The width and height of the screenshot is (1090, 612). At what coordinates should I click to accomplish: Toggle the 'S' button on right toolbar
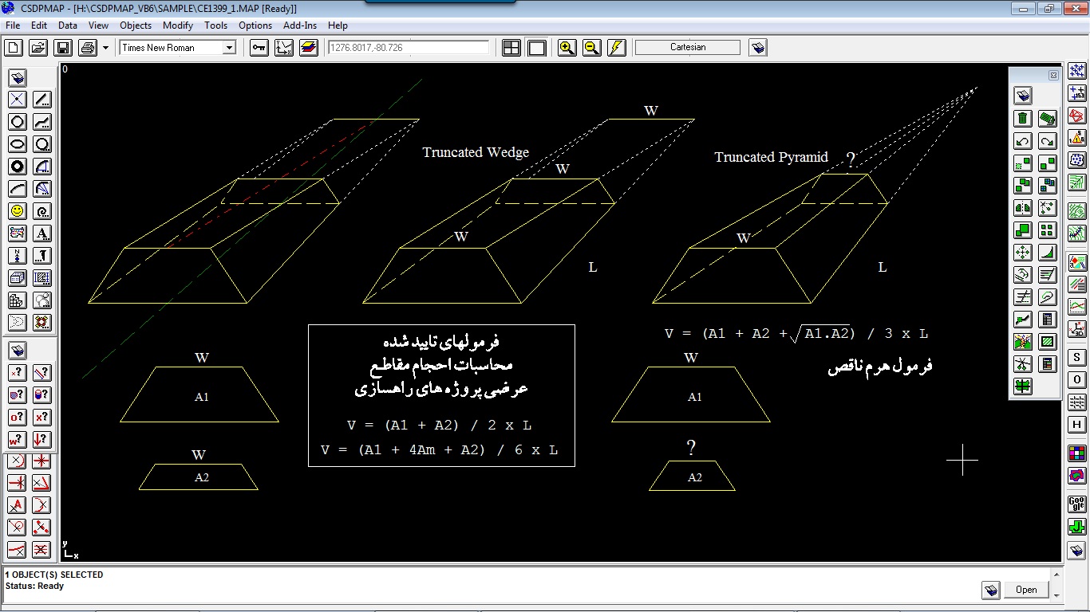(x=1077, y=358)
